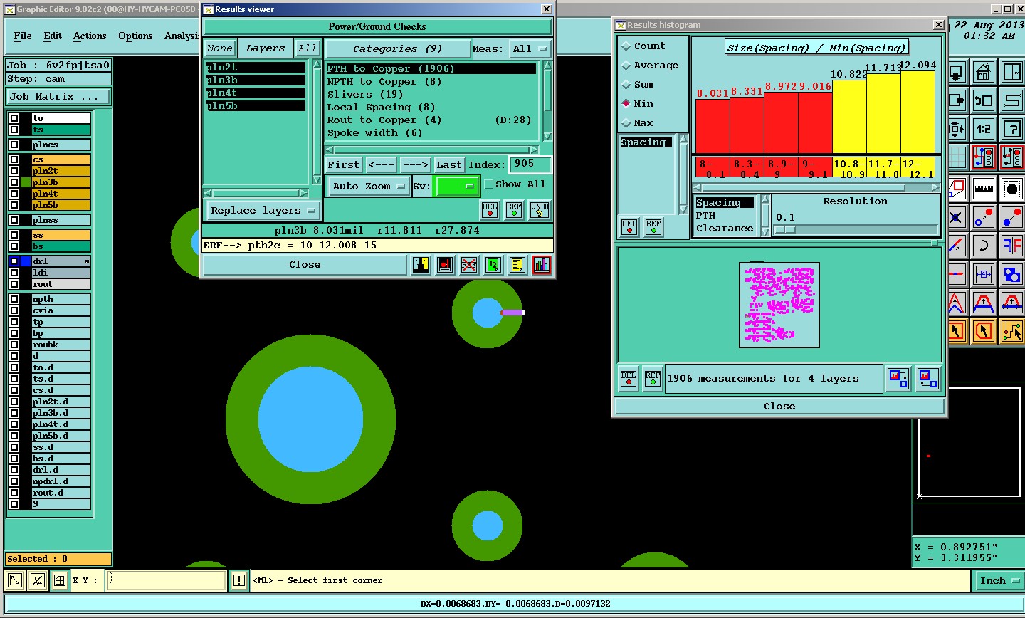Open the Replace layers dropdown
The width and height of the screenshot is (1025, 618).
[x=263, y=211]
